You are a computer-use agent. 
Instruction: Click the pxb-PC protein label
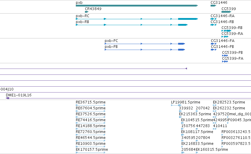point(111,41)
